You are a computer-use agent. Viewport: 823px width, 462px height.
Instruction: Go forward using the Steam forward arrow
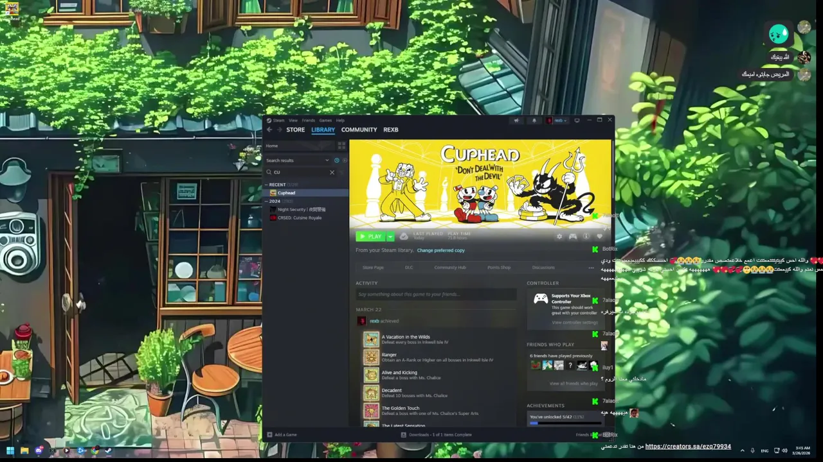[x=278, y=130]
